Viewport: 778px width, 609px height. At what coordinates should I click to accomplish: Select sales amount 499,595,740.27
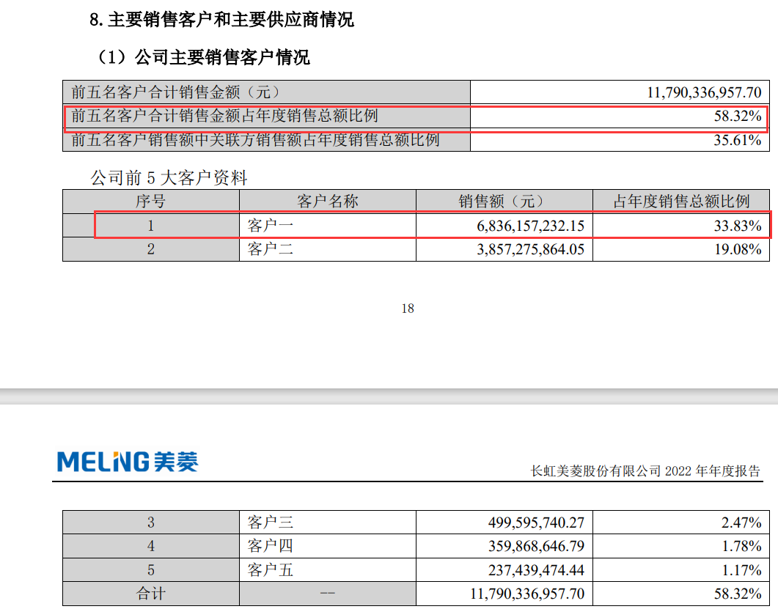pos(536,523)
